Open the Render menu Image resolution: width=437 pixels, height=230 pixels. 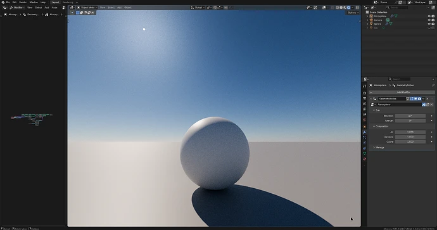click(23, 3)
